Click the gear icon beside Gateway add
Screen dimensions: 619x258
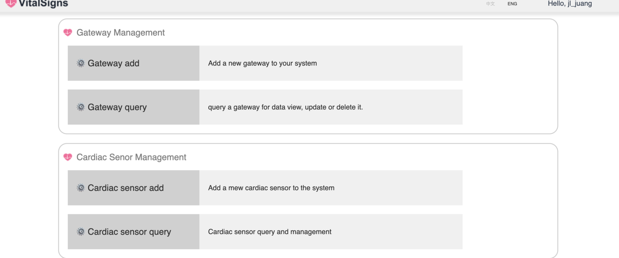[x=81, y=63]
